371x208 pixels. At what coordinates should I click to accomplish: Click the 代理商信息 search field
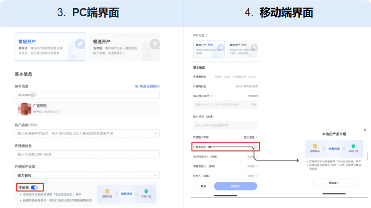pyautogui.click(x=87, y=154)
